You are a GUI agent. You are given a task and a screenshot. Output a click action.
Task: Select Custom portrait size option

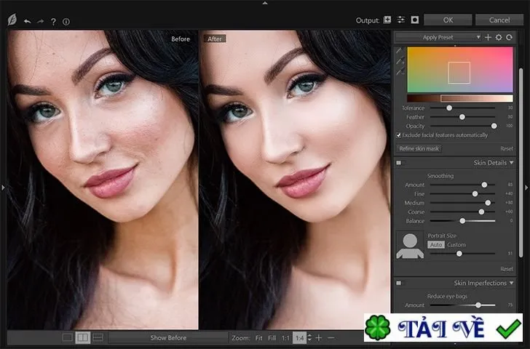456,245
